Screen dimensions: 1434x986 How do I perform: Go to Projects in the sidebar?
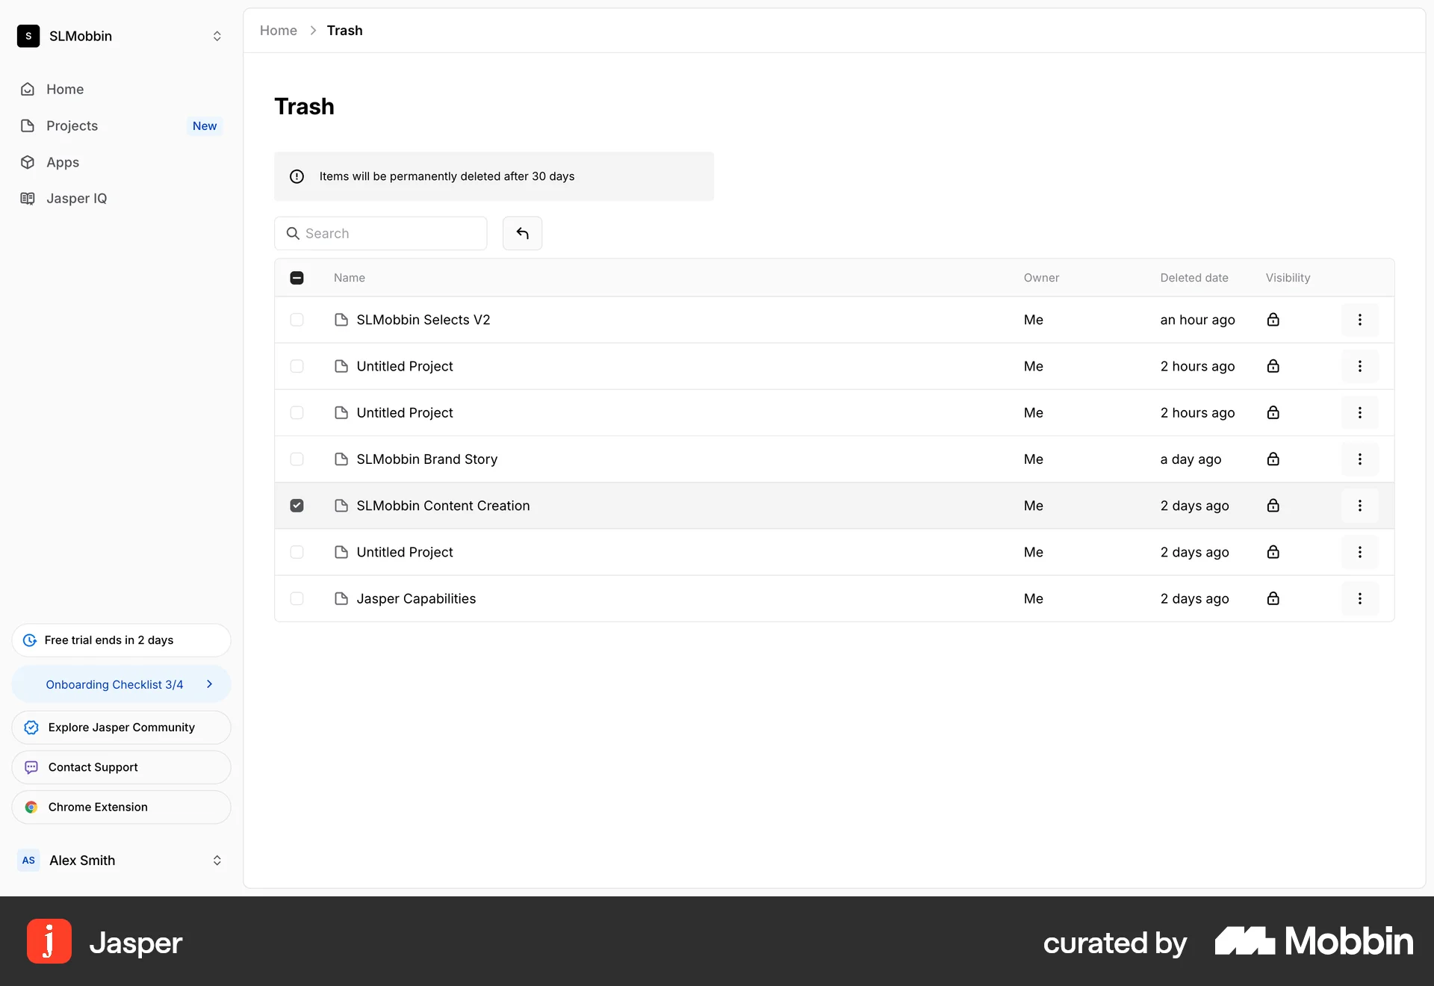click(72, 125)
